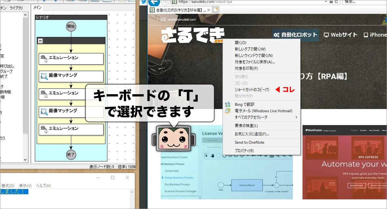
Task: Open the 書式(O) menu in Notepad
Action: (x=8, y=186)
